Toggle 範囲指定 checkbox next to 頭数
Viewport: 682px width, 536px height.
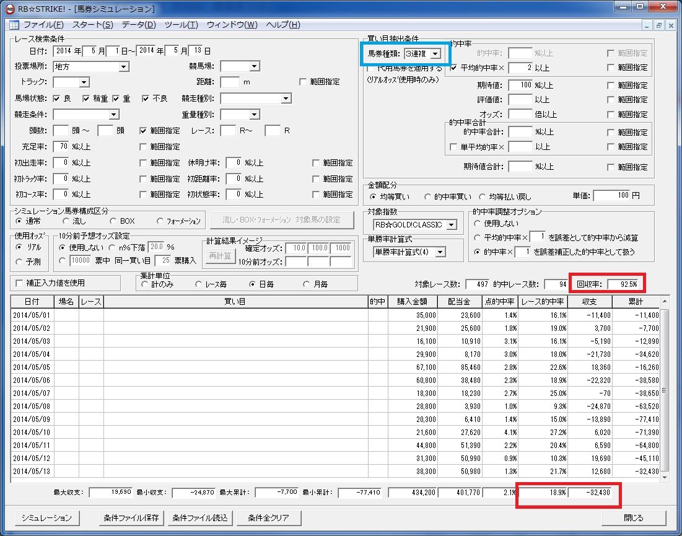tap(143, 131)
